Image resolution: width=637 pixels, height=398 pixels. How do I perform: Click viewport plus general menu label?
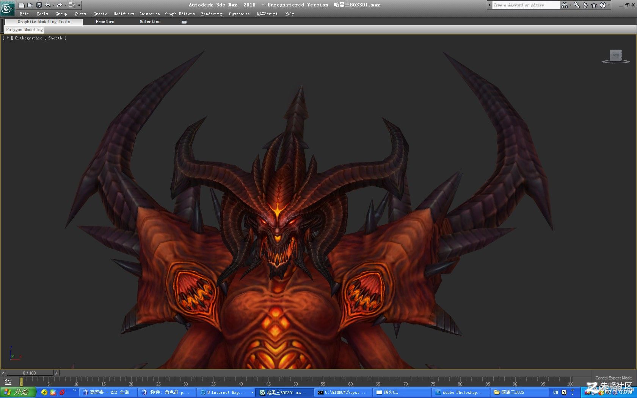click(x=8, y=38)
